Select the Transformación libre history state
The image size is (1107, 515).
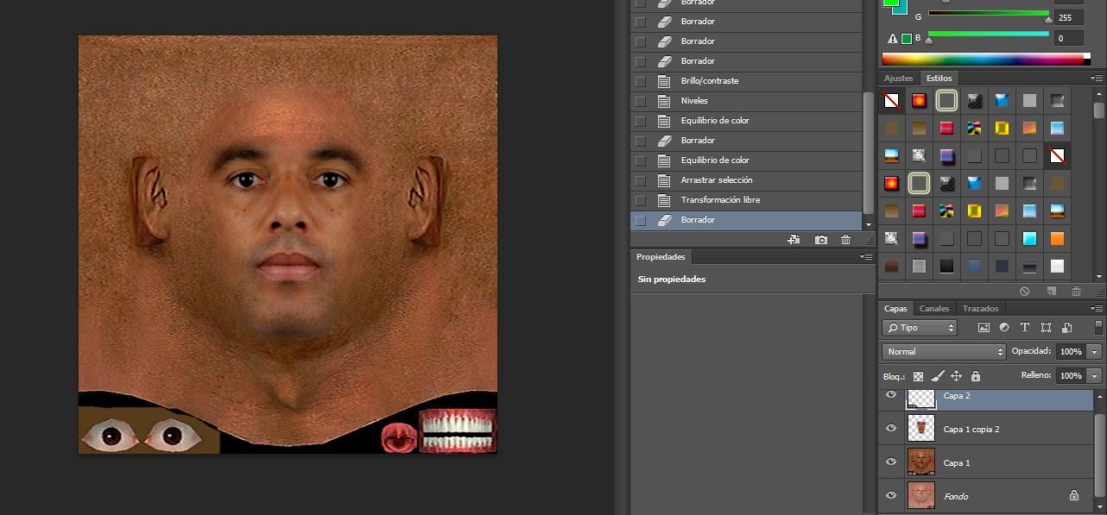tap(720, 200)
